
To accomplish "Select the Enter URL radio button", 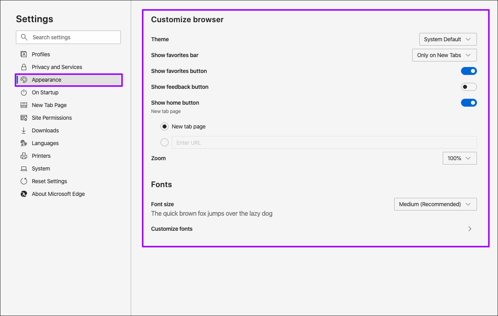I will point(164,142).
